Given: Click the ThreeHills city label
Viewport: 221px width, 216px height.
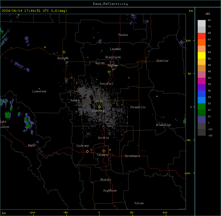Looking at the screenshot, I should coord(138,107).
